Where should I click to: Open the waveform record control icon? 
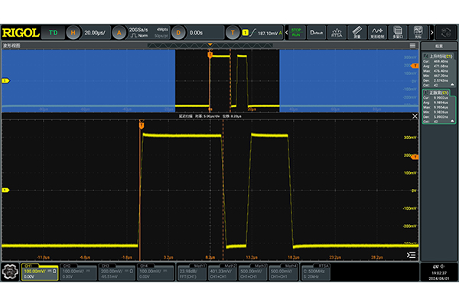click(378, 33)
